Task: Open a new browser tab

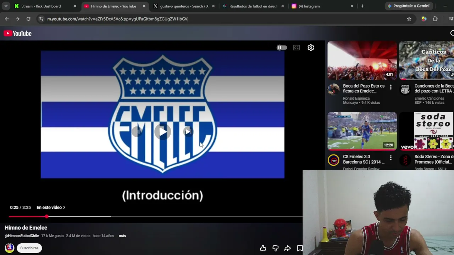Action: pos(362,6)
